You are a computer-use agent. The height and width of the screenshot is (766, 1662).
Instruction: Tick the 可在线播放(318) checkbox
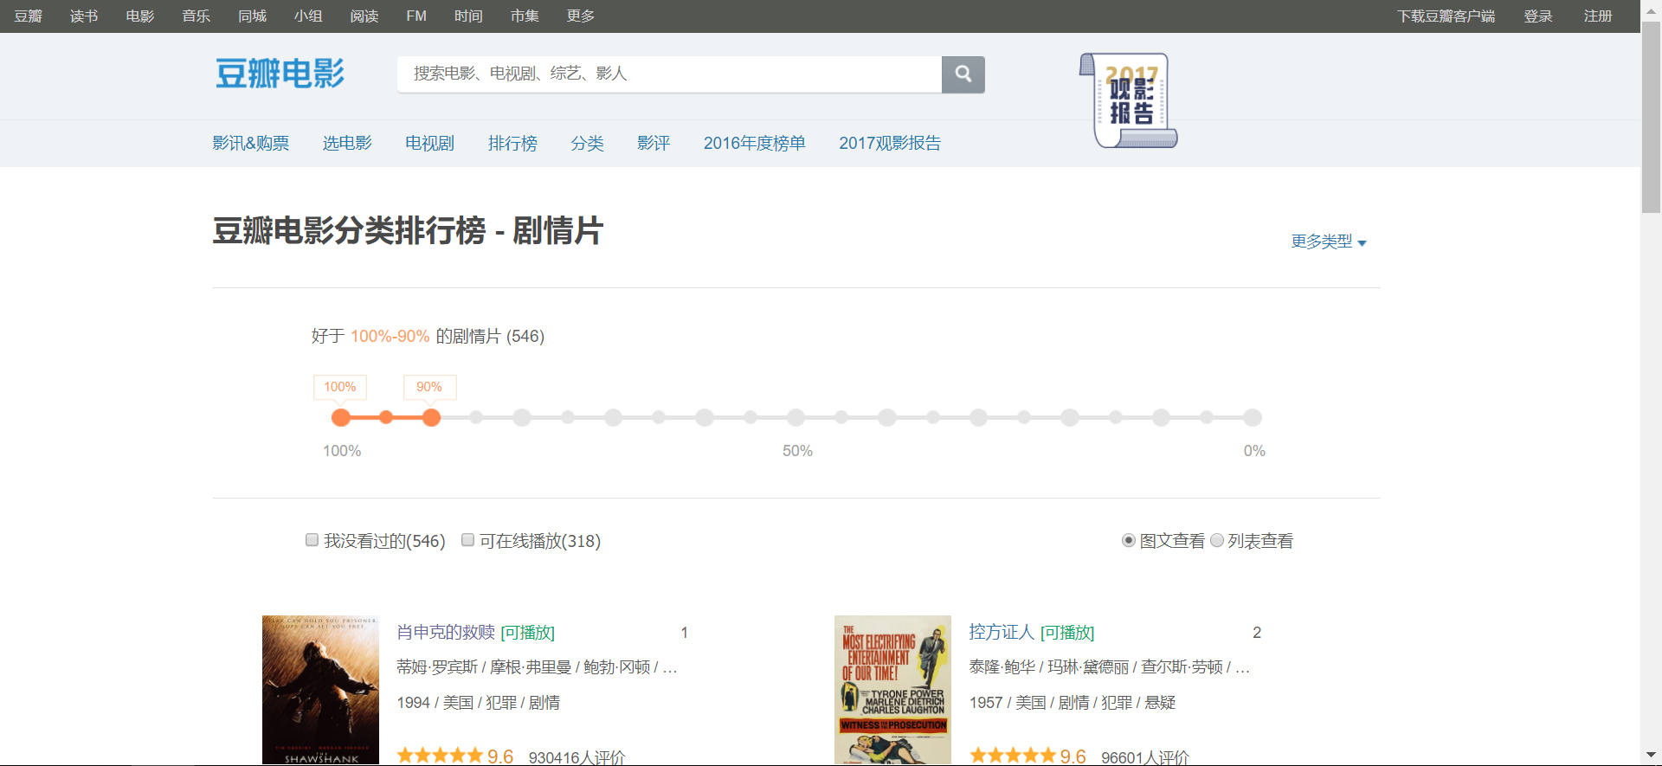click(467, 540)
